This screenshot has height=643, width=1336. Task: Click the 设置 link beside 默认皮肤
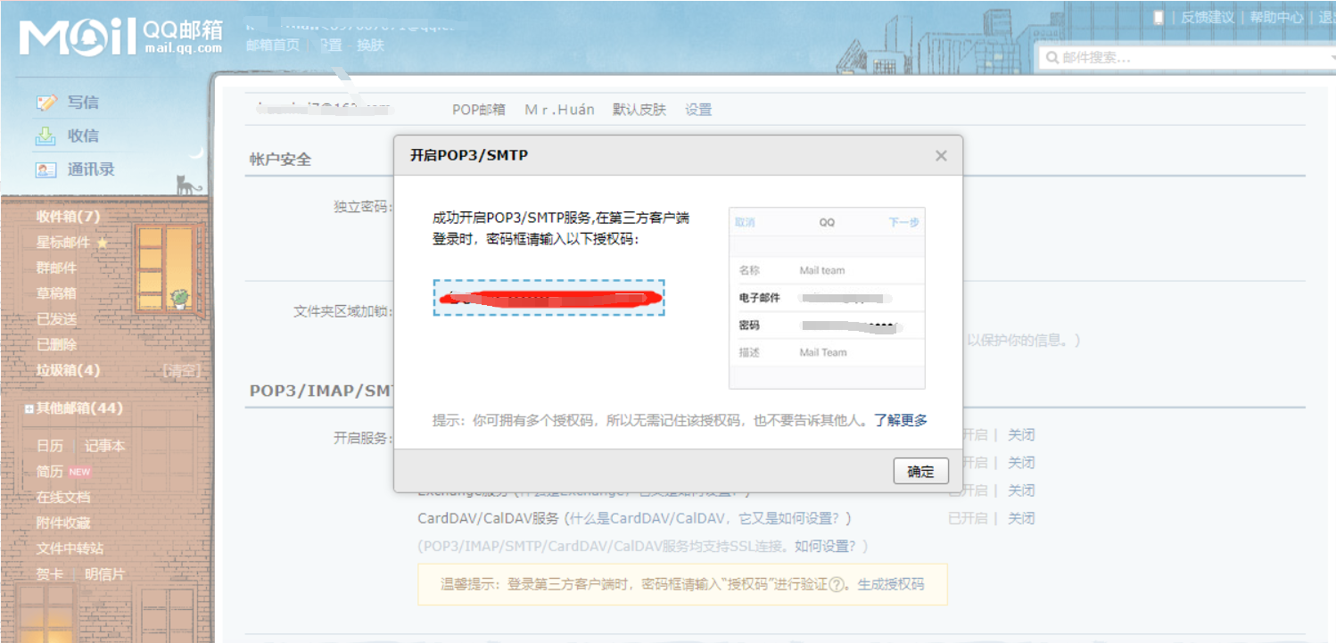click(698, 110)
